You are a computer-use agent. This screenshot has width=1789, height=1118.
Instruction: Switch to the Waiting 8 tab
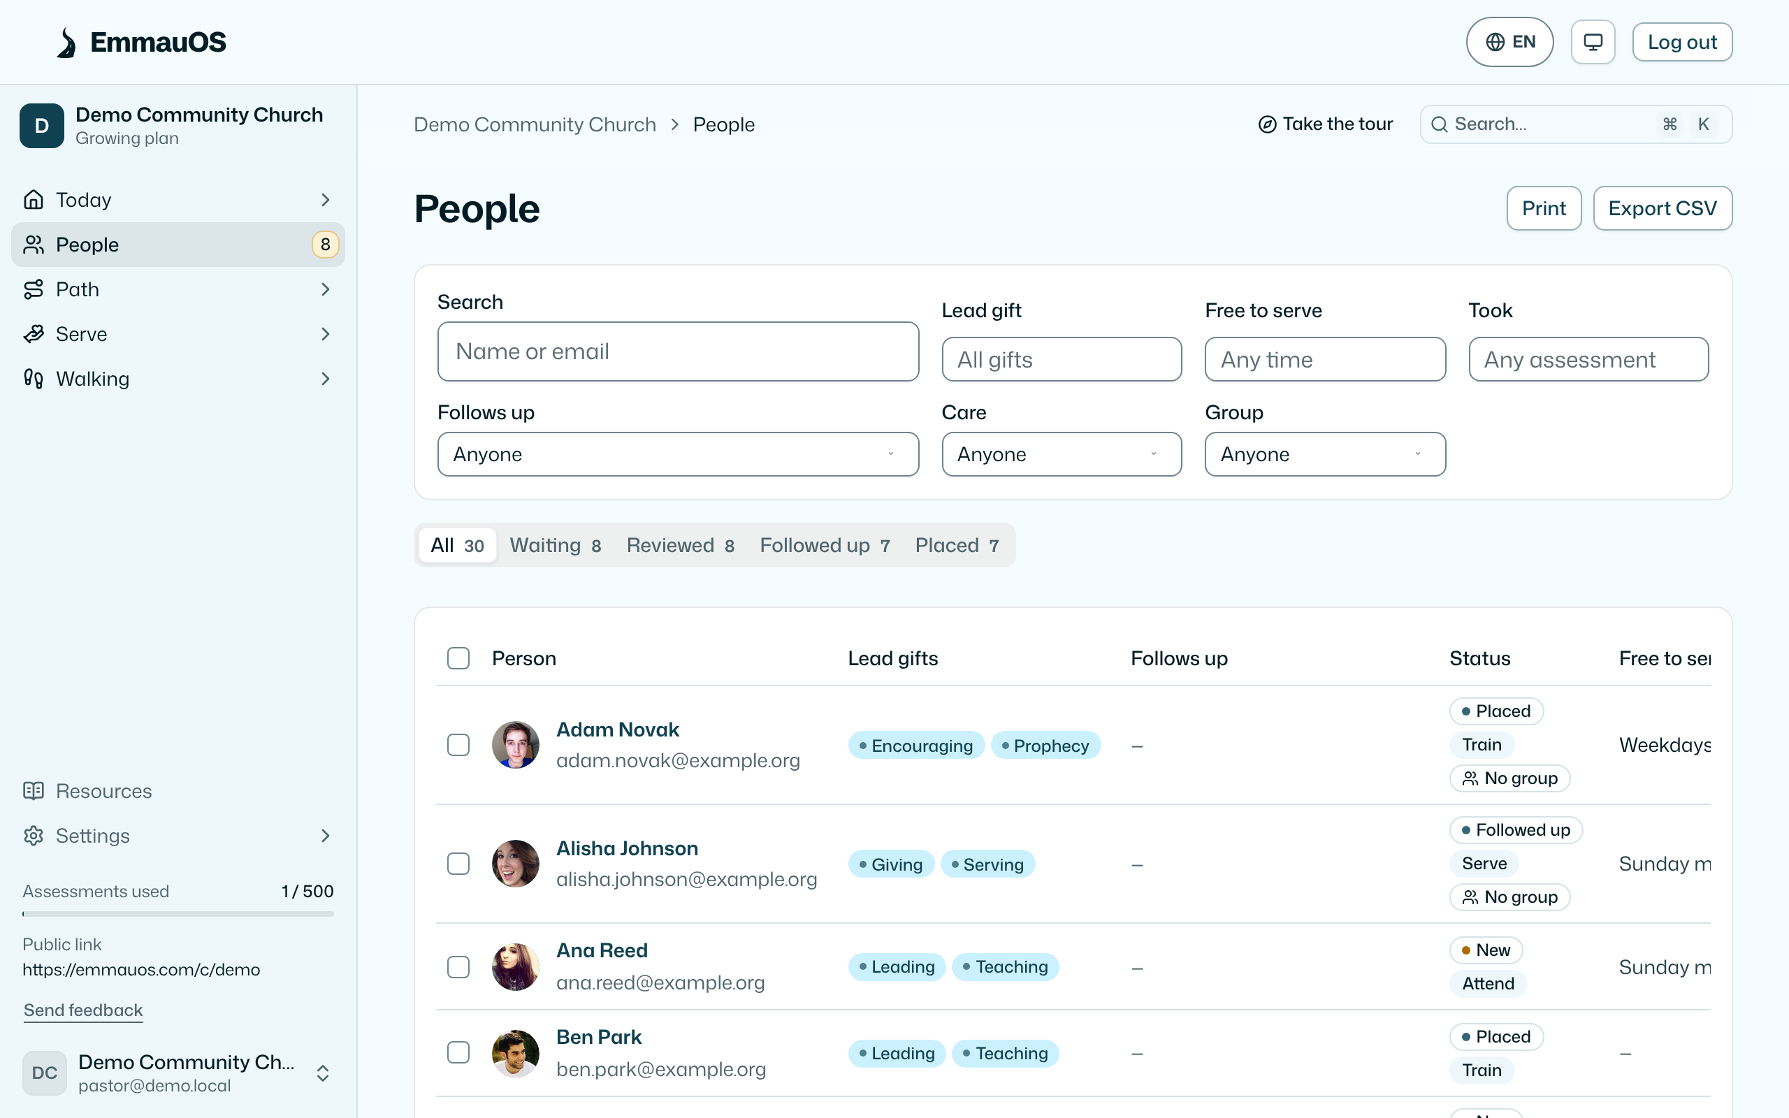coord(555,546)
